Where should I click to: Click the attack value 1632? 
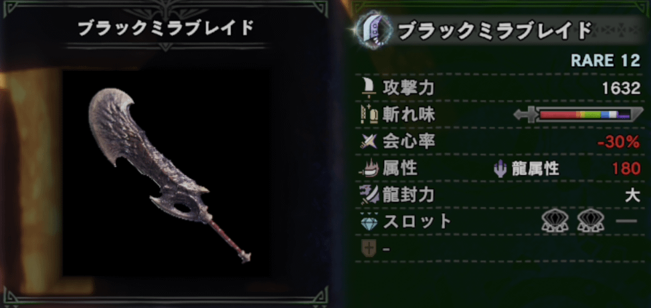[x=621, y=88]
